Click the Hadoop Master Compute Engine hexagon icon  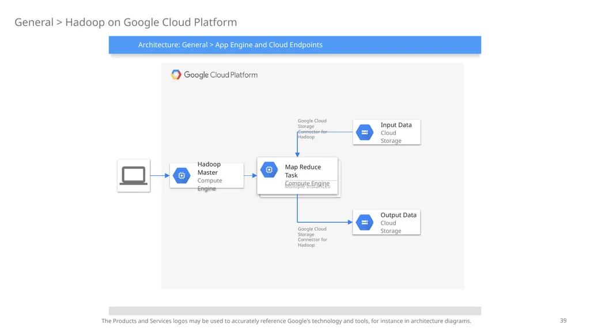coord(181,175)
